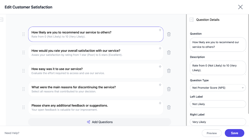Edit the Question text field
The height and width of the screenshot is (140, 249).
pos(218,45)
